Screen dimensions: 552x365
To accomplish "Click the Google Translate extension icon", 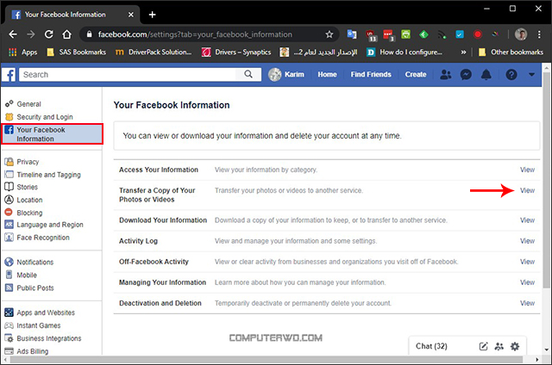I will click(351, 34).
